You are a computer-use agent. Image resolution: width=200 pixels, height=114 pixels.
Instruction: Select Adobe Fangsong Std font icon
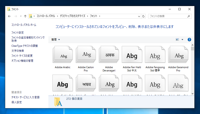click(155, 55)
